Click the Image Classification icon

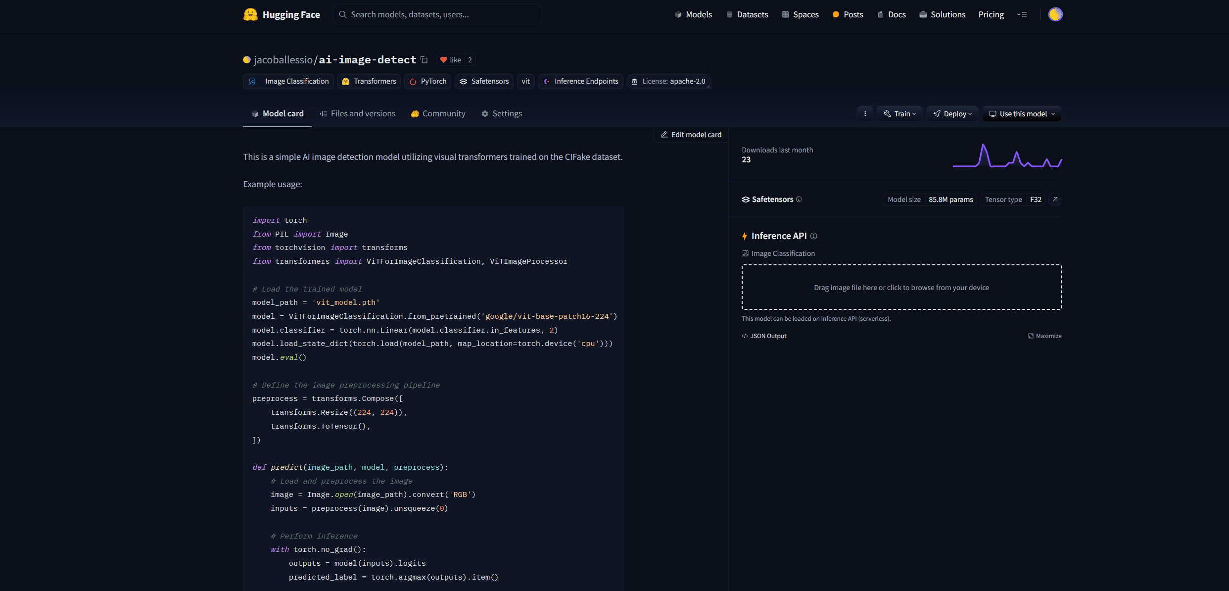point(252,82)
